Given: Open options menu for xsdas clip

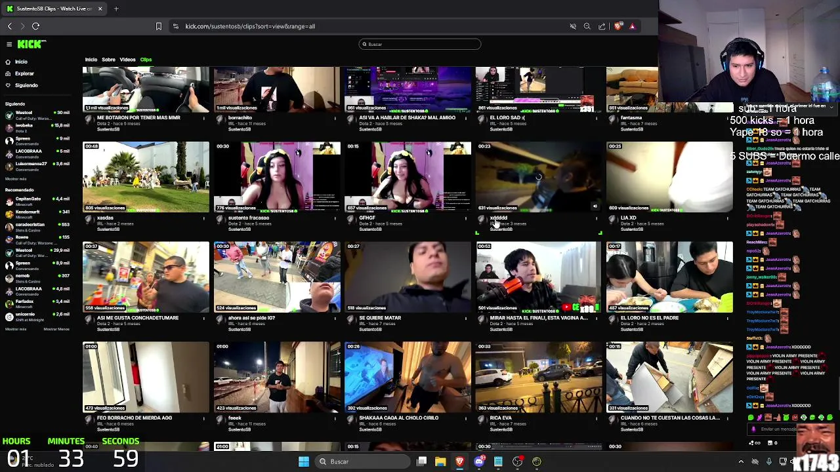Looking at the screenshot, I should pos(203,218).
